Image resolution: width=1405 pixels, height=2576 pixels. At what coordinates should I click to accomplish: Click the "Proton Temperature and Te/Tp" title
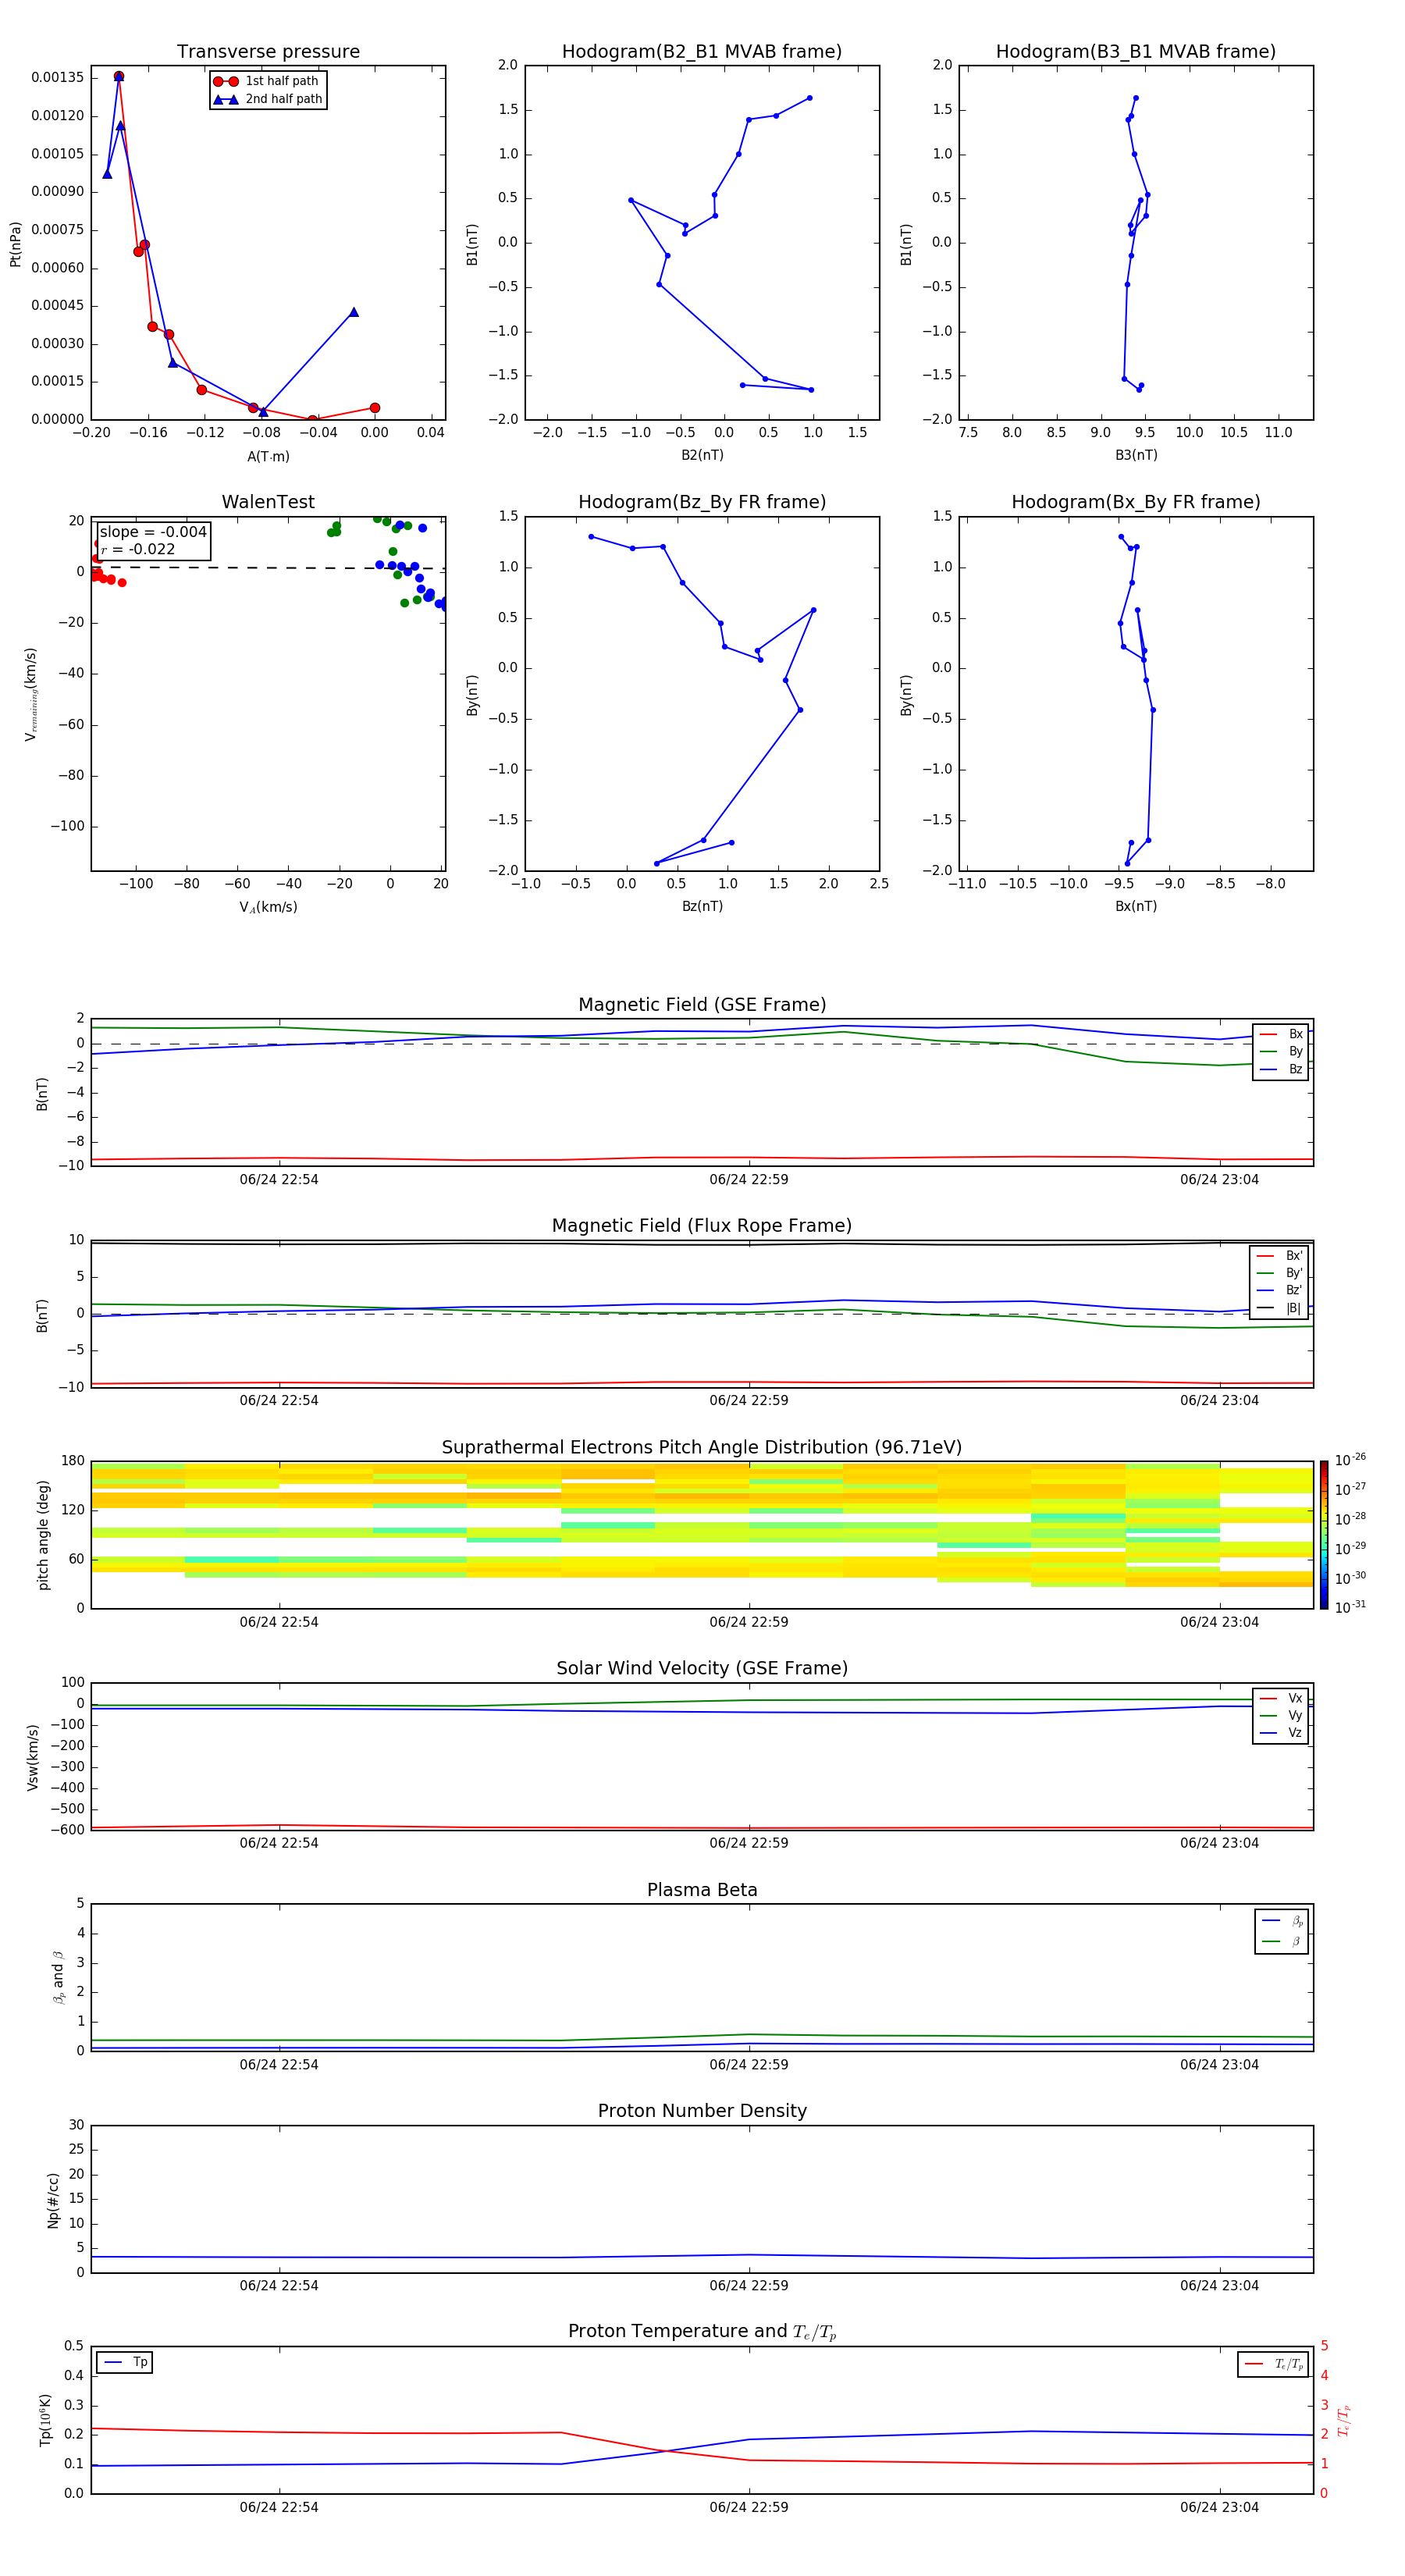pyautogui.click(x=702, y=2332)
